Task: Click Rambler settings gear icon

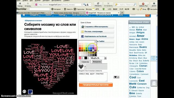Action: click(148, 9)
